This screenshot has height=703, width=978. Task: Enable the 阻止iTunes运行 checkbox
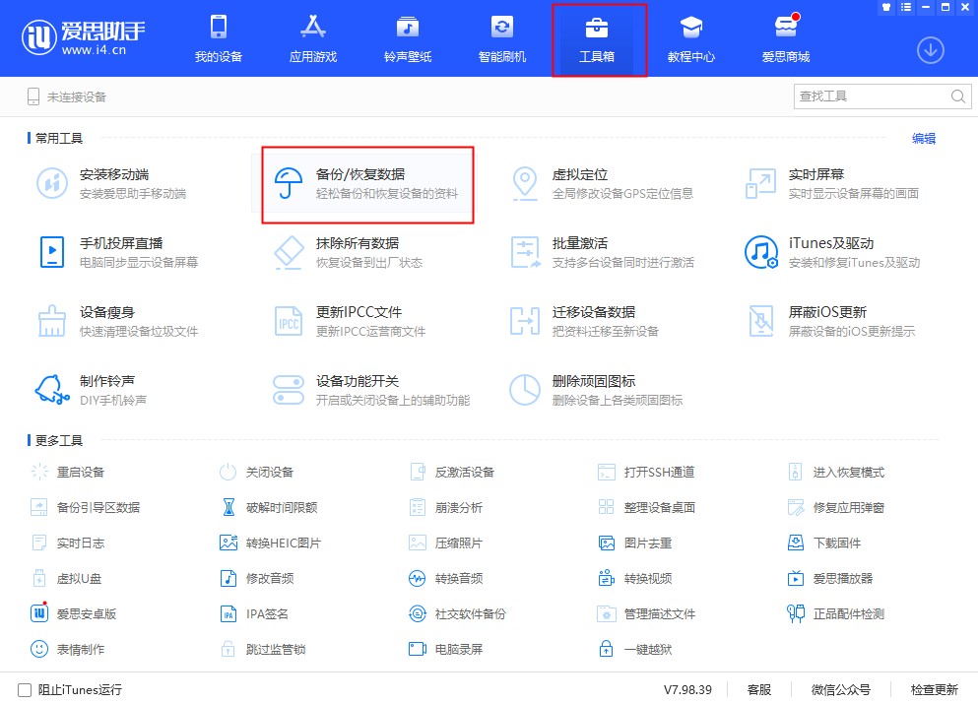coord(25,690)
